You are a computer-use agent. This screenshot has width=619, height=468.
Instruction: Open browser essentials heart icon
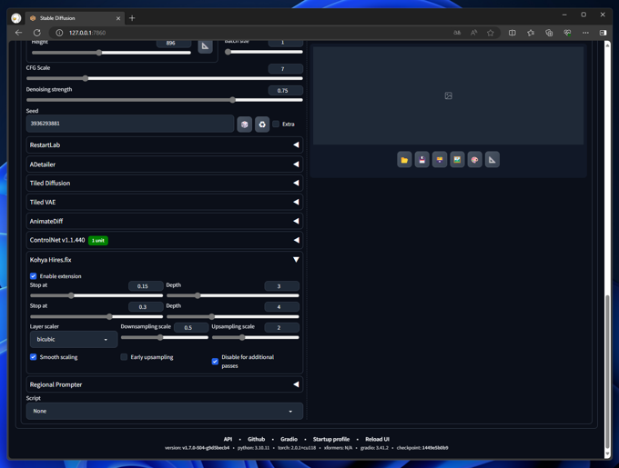pyautogui.click(x=567, y=33)
